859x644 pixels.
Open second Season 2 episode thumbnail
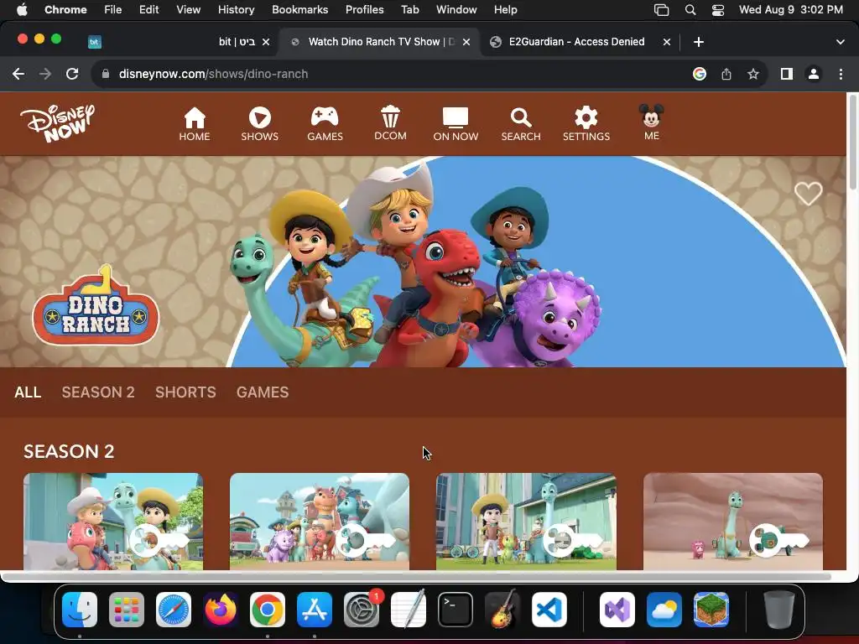click(x=320, y=522)
